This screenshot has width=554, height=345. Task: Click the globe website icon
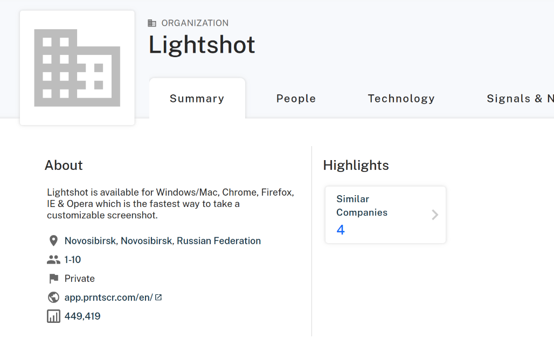[x=53, y=298]
